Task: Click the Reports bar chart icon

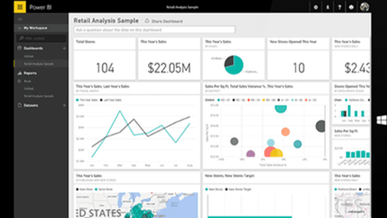Action: tap(20, 73)
